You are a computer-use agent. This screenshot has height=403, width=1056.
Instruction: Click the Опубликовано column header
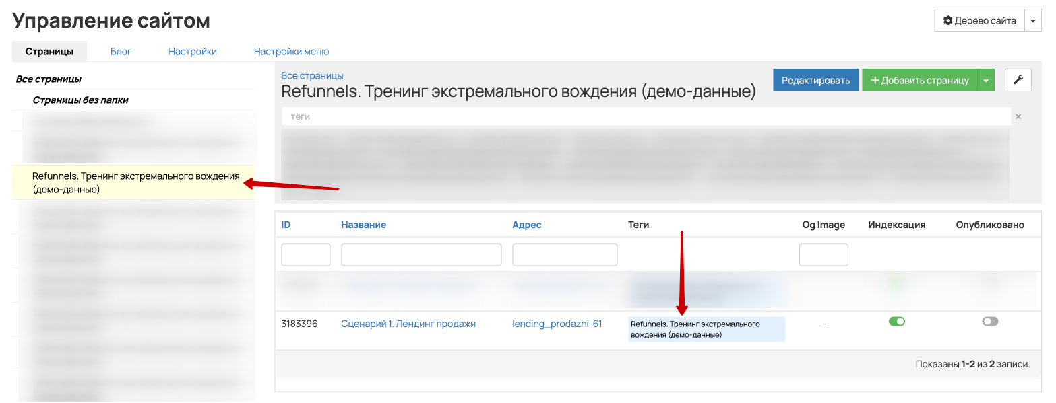990,225
